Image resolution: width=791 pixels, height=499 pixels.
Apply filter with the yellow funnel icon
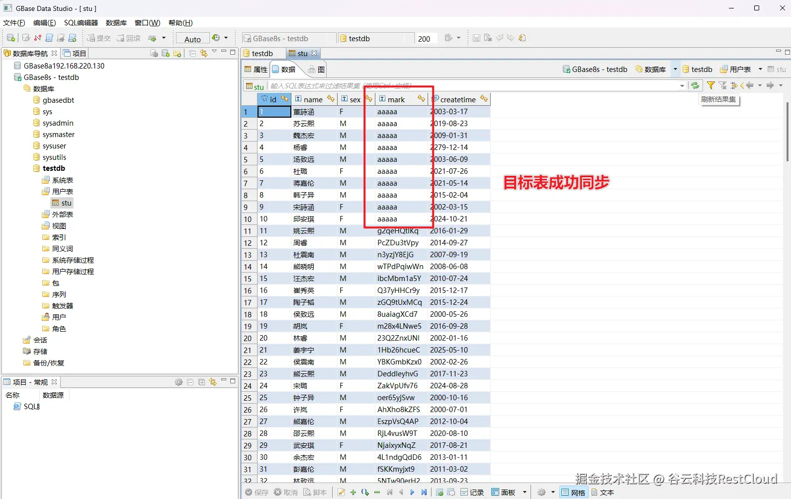click(x=711, y=85)
